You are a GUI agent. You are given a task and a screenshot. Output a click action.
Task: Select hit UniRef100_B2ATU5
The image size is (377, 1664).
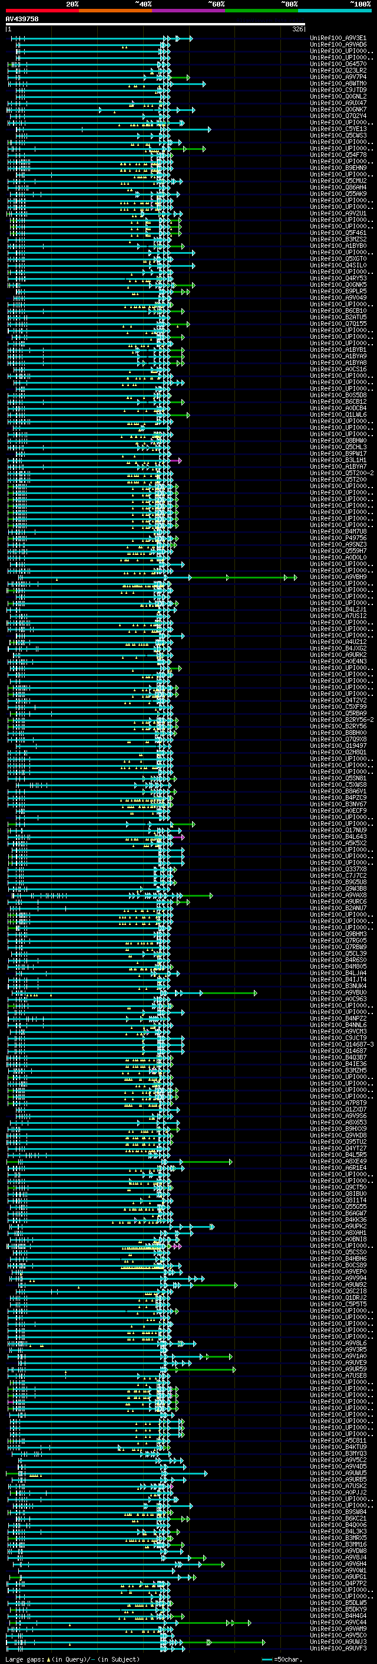[338, 317]
